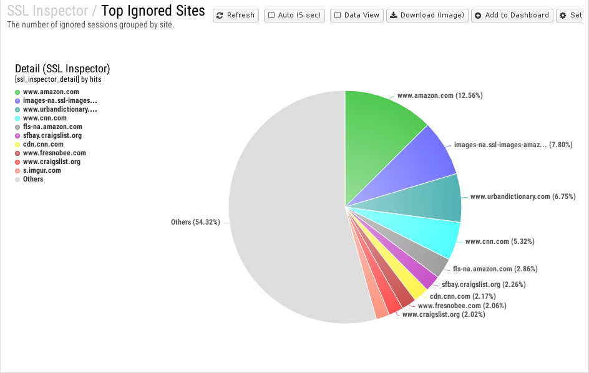
Task: Click the Refresh arrows icon
Action: [220, 16]
